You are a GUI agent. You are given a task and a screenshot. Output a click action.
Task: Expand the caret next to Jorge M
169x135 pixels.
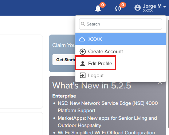(165, 7)
